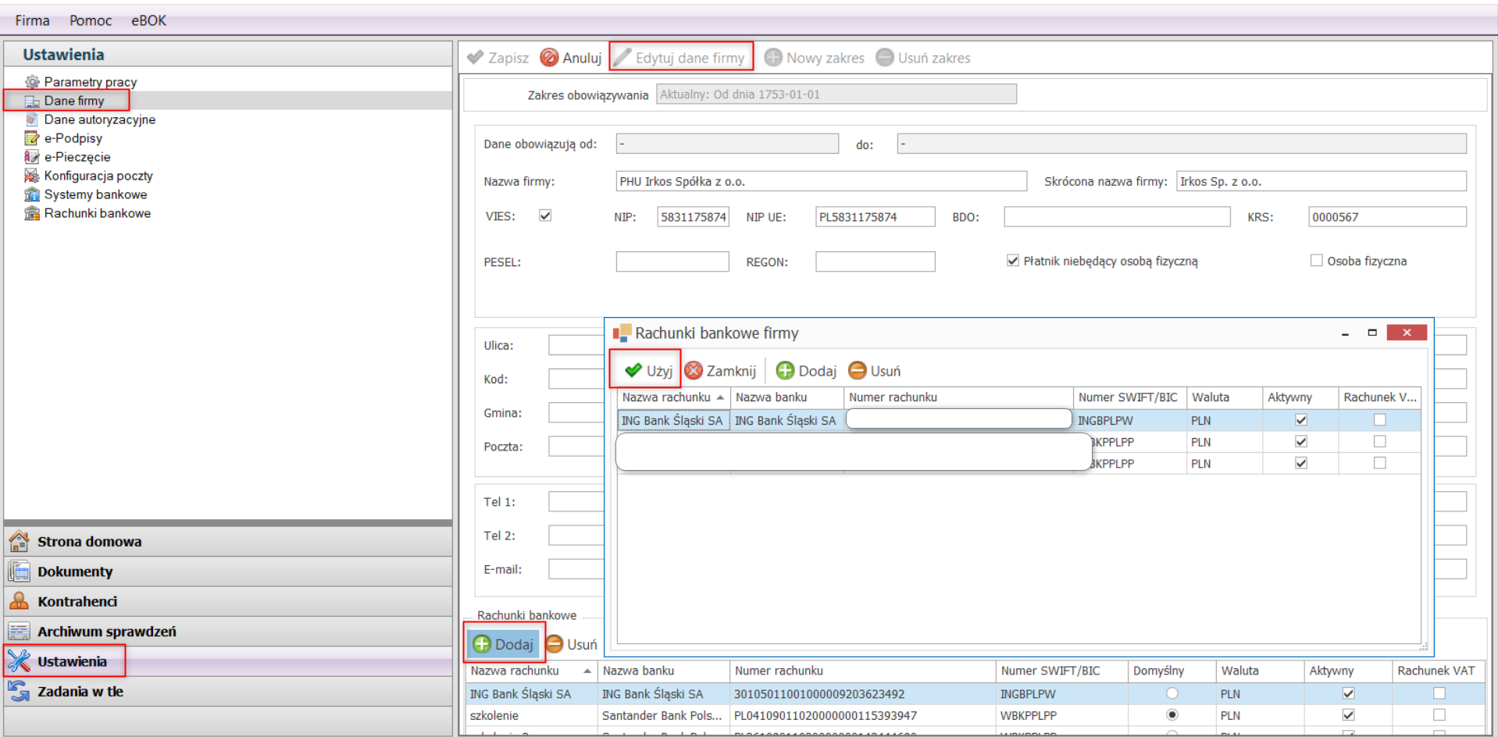
Task: Click Zamknij red icon in dialog
Action: [x=694, y=371]
